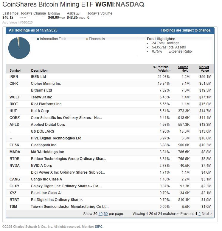Open the SIPC link in footer

coord(98,227)
